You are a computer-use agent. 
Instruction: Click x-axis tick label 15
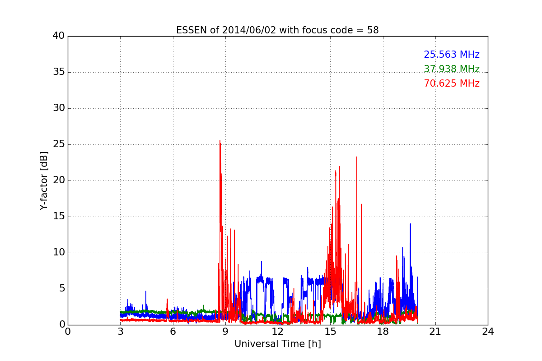coord(330,332)
